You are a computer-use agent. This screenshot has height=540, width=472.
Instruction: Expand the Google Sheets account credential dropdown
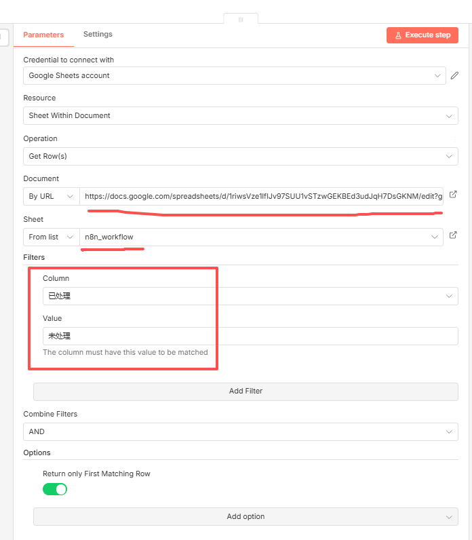(234, 76)
